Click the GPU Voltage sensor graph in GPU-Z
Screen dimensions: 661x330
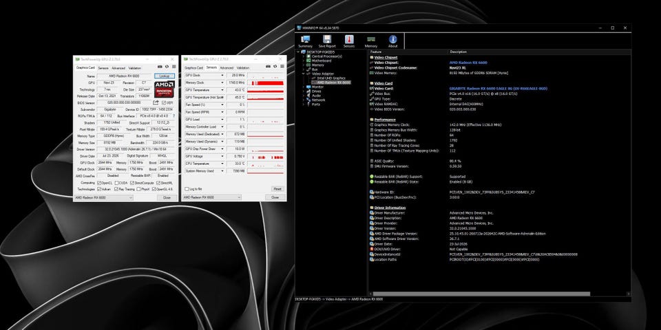click(266, 157)
